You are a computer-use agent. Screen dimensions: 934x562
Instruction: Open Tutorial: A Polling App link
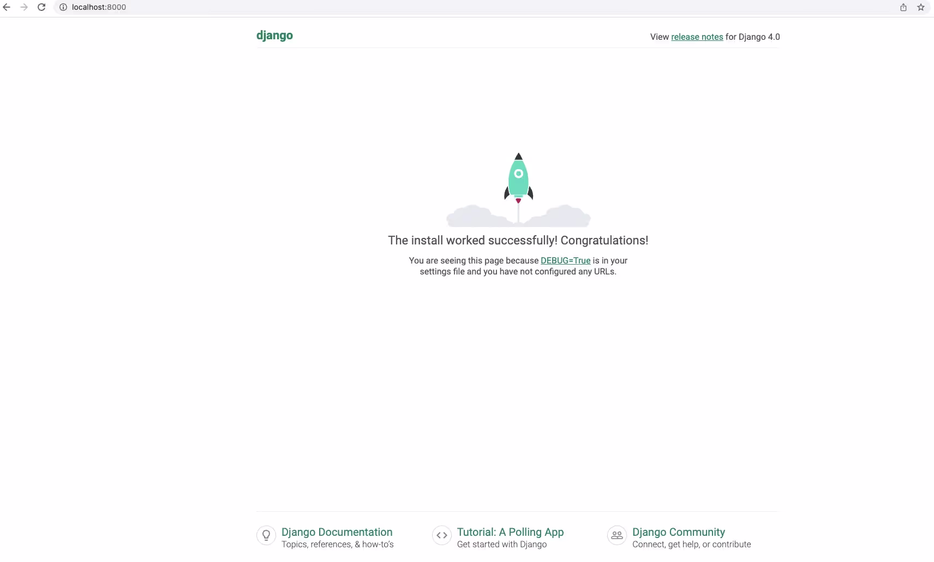tap(510, 532)
